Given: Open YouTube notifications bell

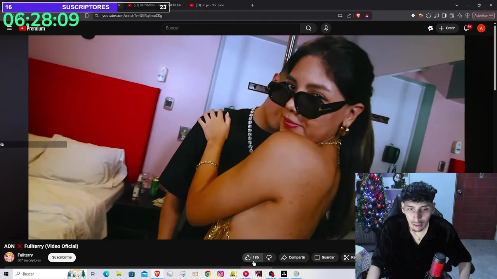Looking at the screenshot, I should click(467, 28).
